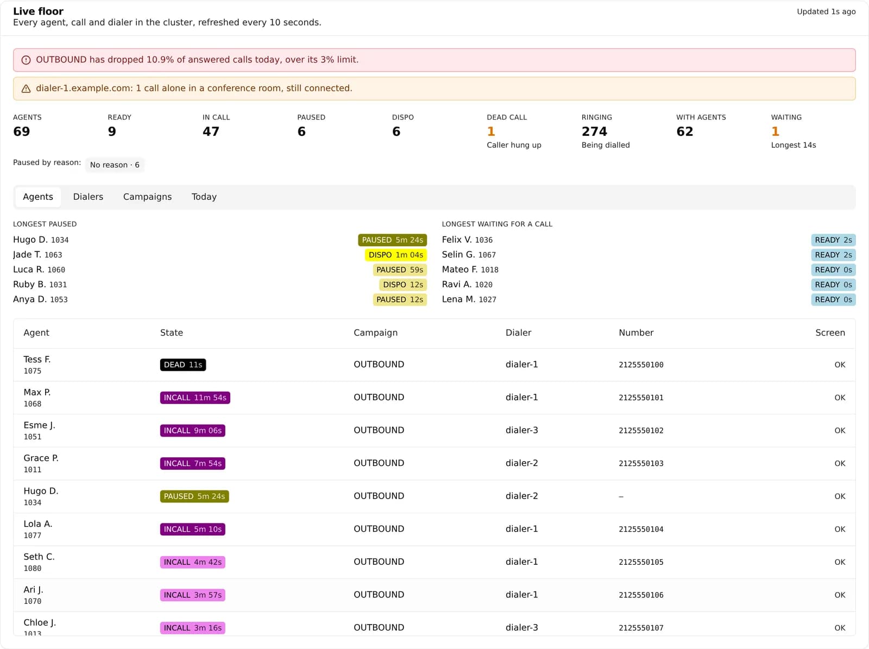
Task: Click the Dead Call stat showing 1
Action: [x=514, y=131]
